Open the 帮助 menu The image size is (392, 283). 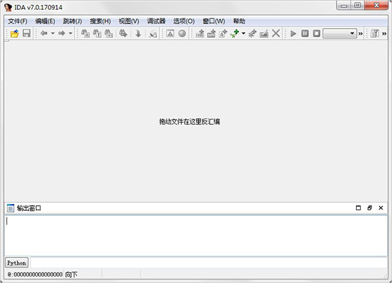pos(239,22)
